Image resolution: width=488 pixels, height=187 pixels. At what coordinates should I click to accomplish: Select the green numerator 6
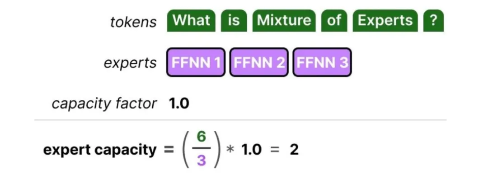pos(202,138)
